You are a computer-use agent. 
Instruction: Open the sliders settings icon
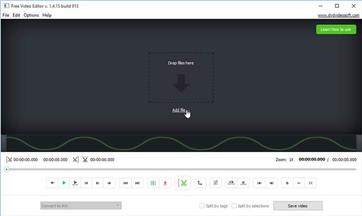pos(216,183)
